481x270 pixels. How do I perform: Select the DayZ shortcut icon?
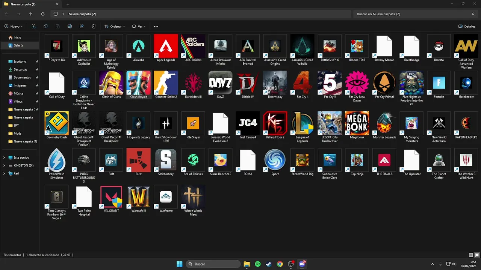pyautogui.click(x=221, y=83)
